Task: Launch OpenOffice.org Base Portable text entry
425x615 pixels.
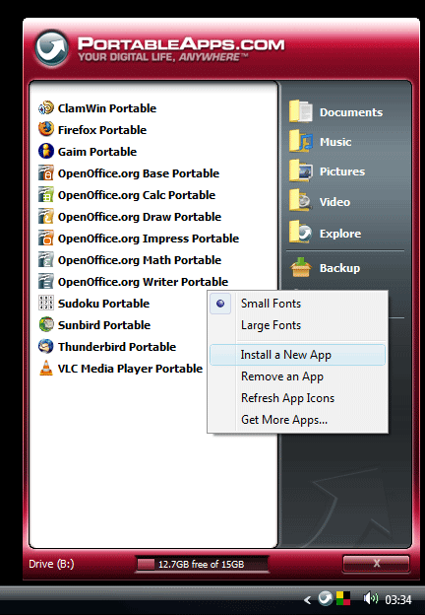Action: [139, 173]
